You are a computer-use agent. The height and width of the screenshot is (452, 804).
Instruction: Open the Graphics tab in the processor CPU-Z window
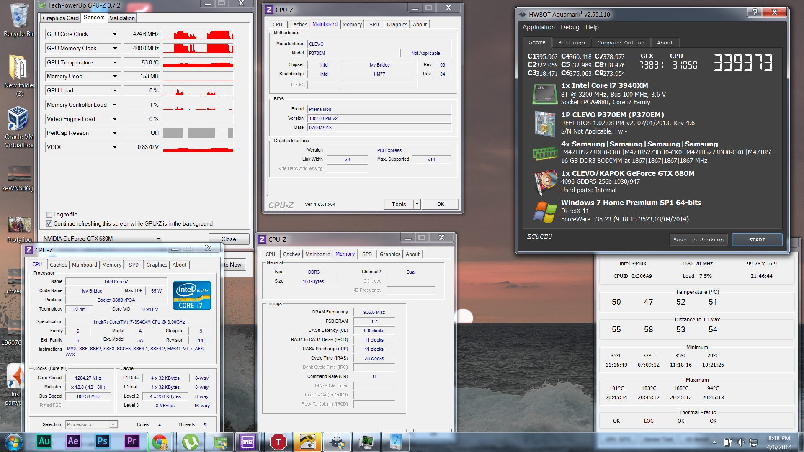(x=157, y=265)
